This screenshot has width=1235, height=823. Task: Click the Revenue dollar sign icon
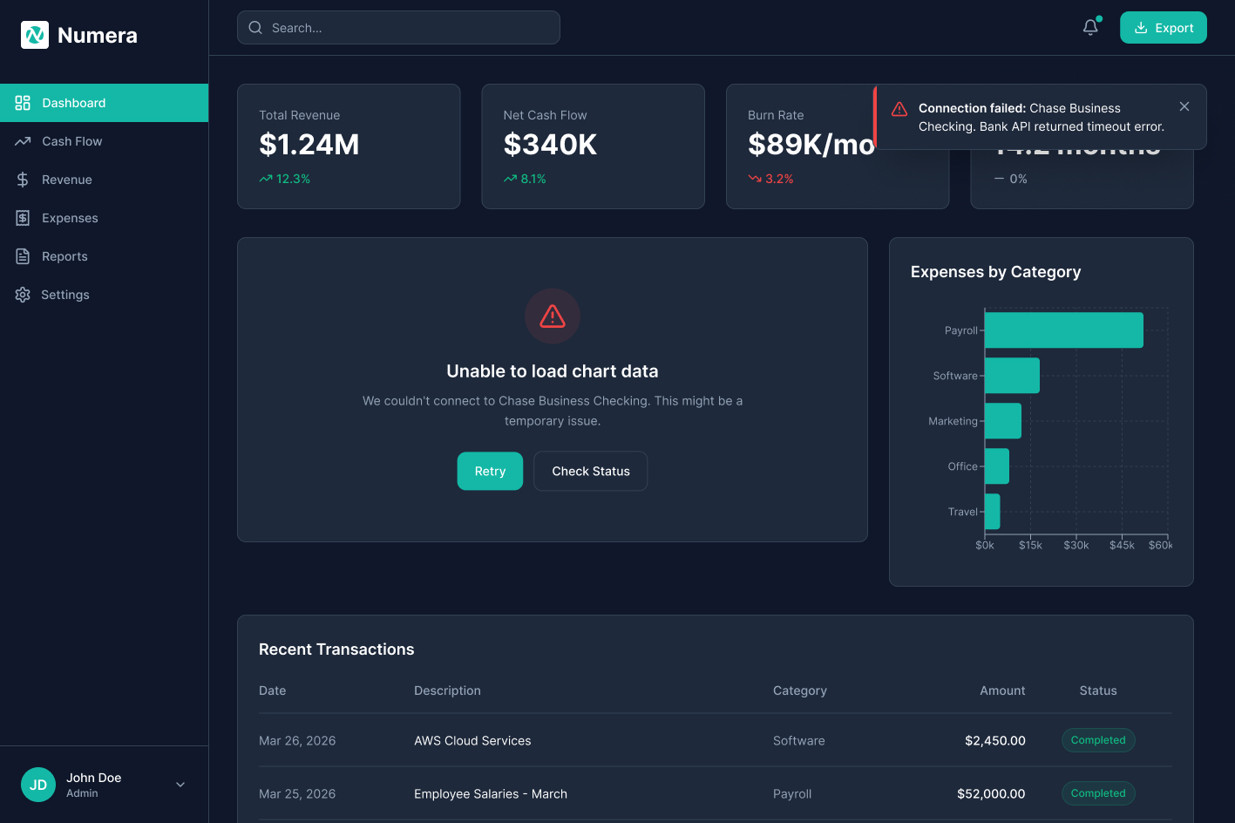[x=23, y=180]
